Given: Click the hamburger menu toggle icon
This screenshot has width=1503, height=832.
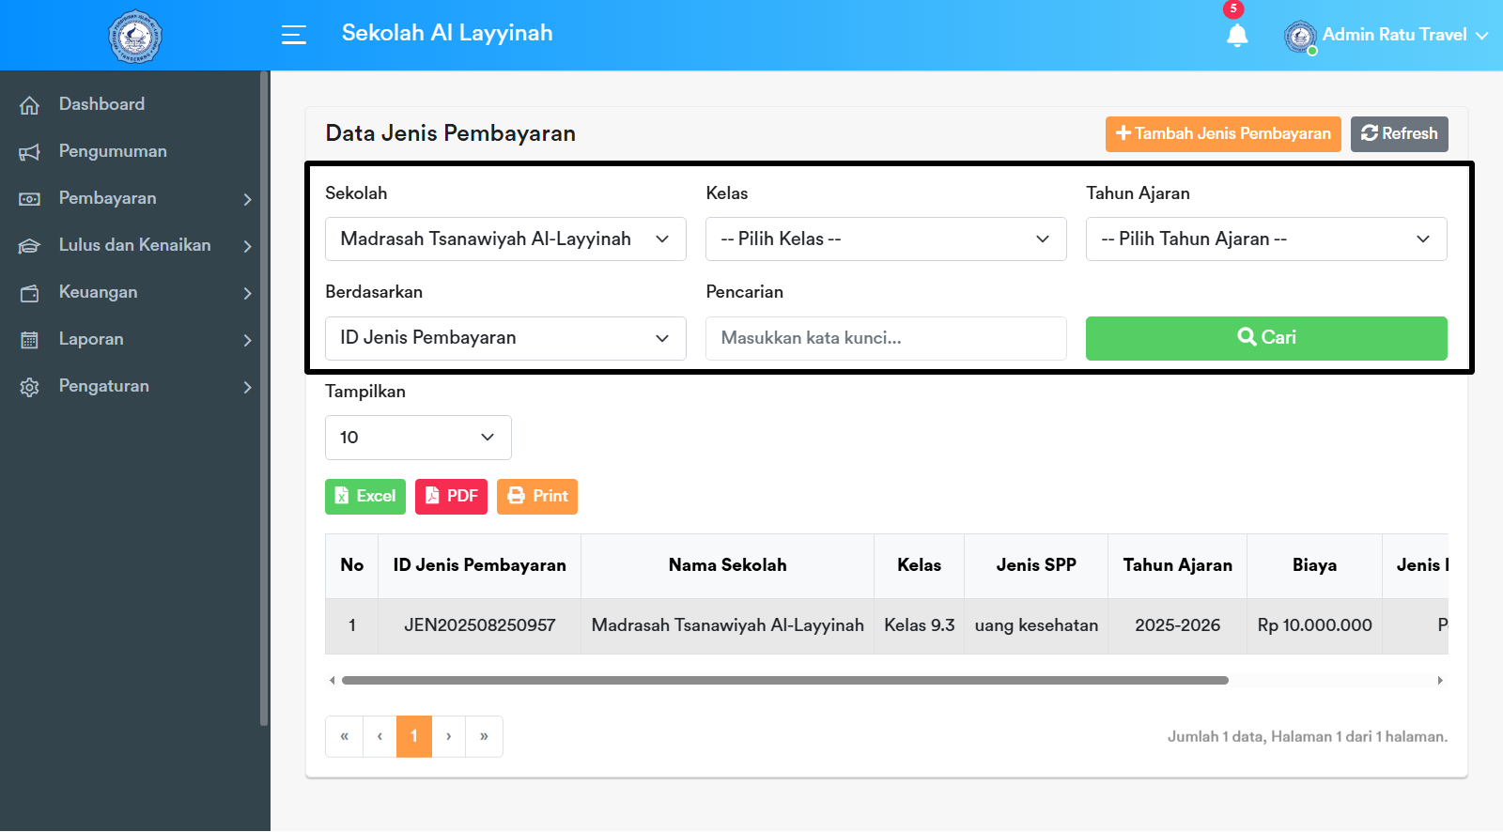Looking at the screenshot, I should point(294,35).
